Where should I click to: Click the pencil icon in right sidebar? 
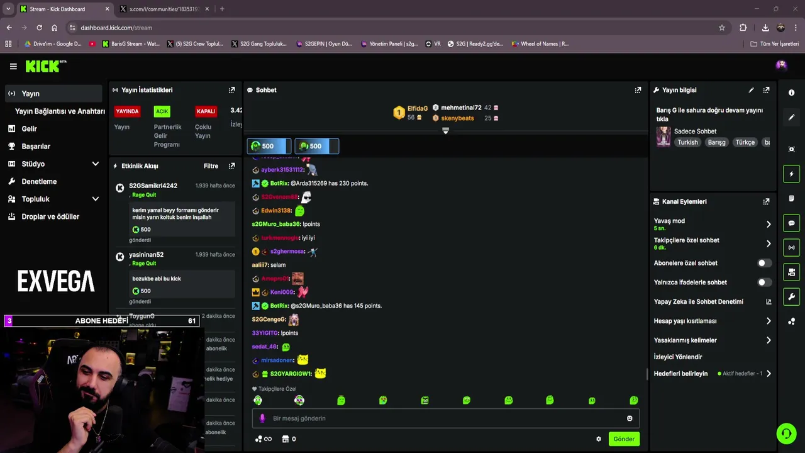pyautogui.click(x=791, y=117)
